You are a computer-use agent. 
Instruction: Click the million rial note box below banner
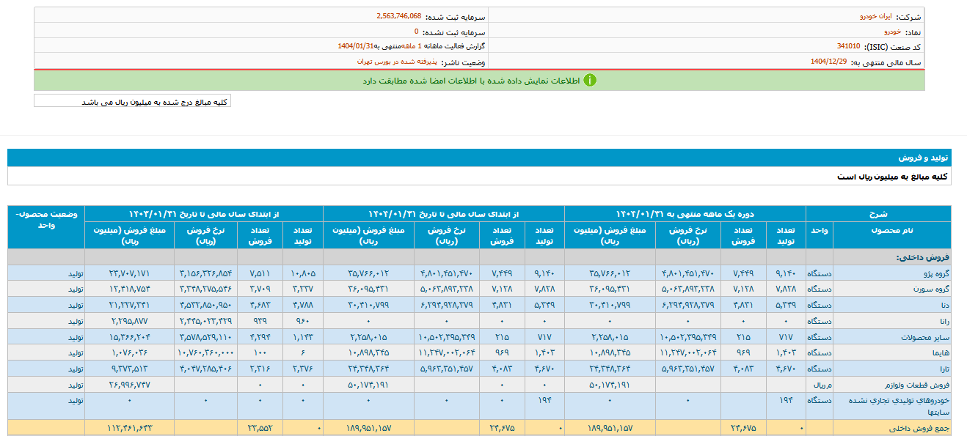point(133,102)
